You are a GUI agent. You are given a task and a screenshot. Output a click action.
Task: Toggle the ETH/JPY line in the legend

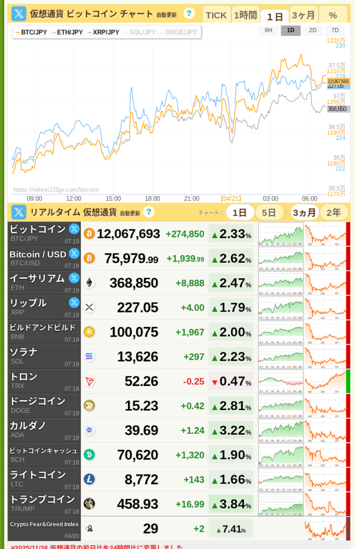[x=67, y=32]
